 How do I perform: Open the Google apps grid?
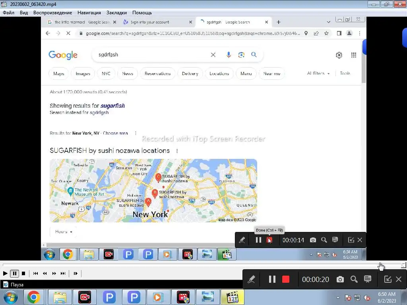tap(354, 55)
